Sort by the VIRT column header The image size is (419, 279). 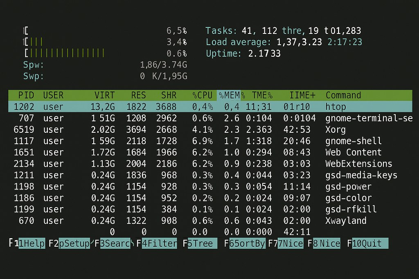(104, 95)
